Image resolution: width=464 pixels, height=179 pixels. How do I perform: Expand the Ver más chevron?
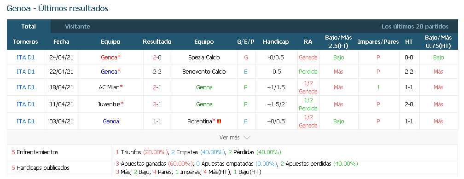point(247,138)
